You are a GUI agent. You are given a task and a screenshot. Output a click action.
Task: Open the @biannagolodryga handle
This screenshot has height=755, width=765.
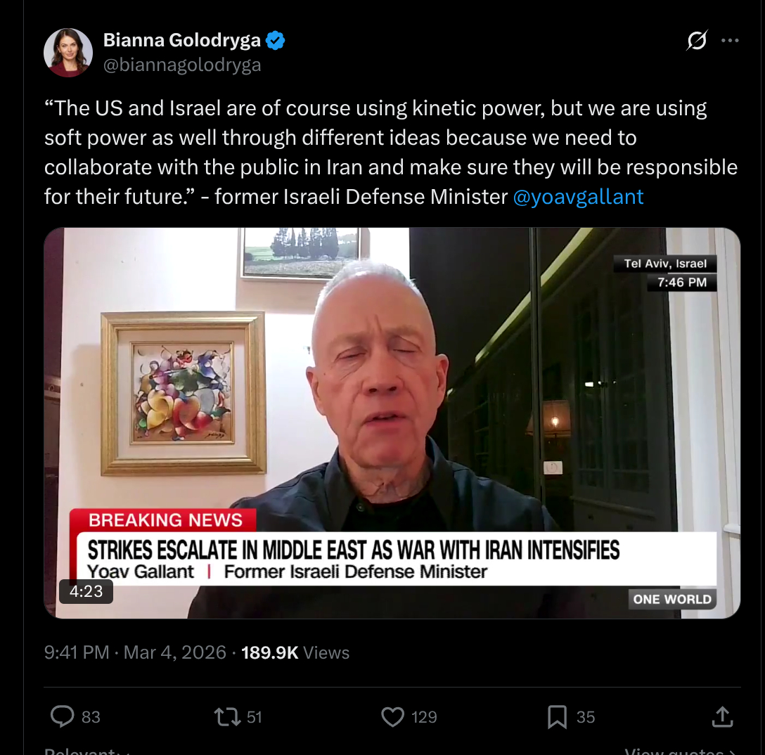click(182, 65)
